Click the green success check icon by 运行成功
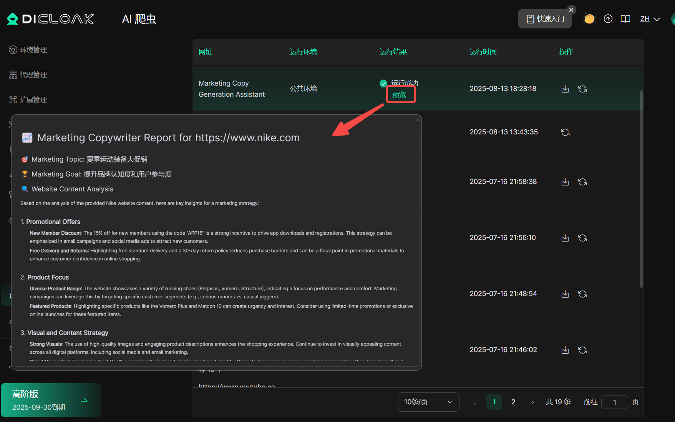This screenshot has width=675, height=422. 383,83
